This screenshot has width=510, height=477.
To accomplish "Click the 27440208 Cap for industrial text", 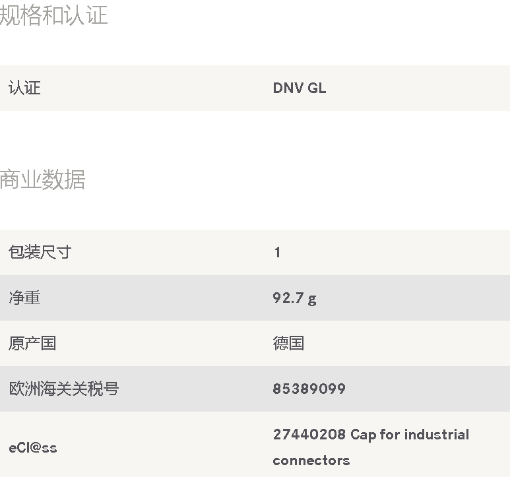I will coord(371,435).
